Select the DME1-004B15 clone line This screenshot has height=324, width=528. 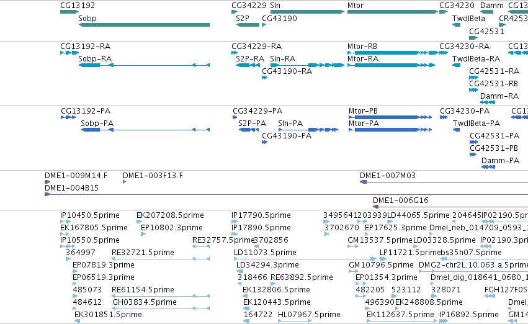point(286,194)
